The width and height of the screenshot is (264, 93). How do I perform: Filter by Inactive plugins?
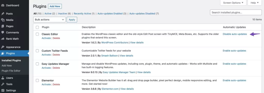pyautogui.click(x=62, y=14)
